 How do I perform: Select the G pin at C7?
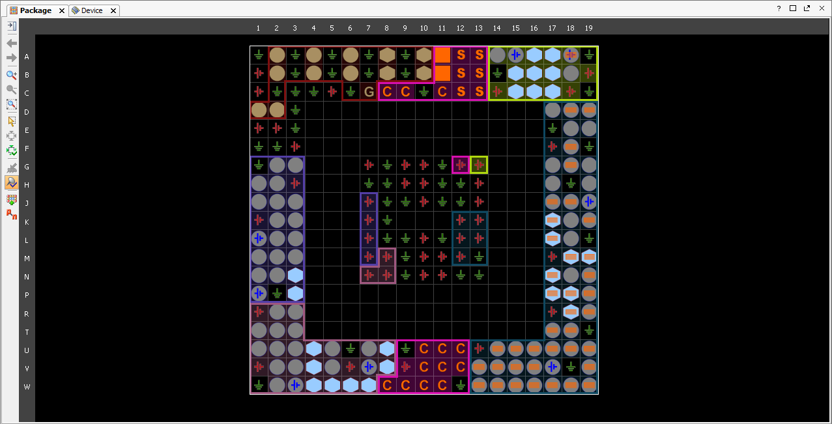pos(369,92)
